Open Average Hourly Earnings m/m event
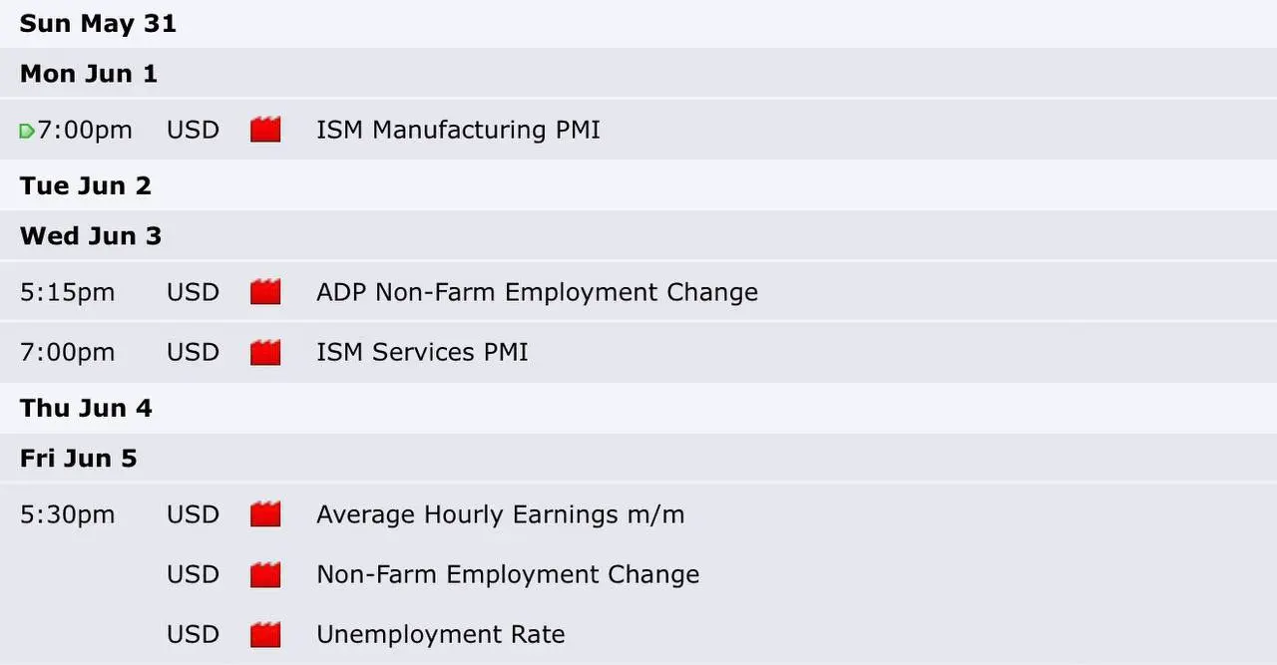This screenshot has width=1277, height=665. click(500, 514)
